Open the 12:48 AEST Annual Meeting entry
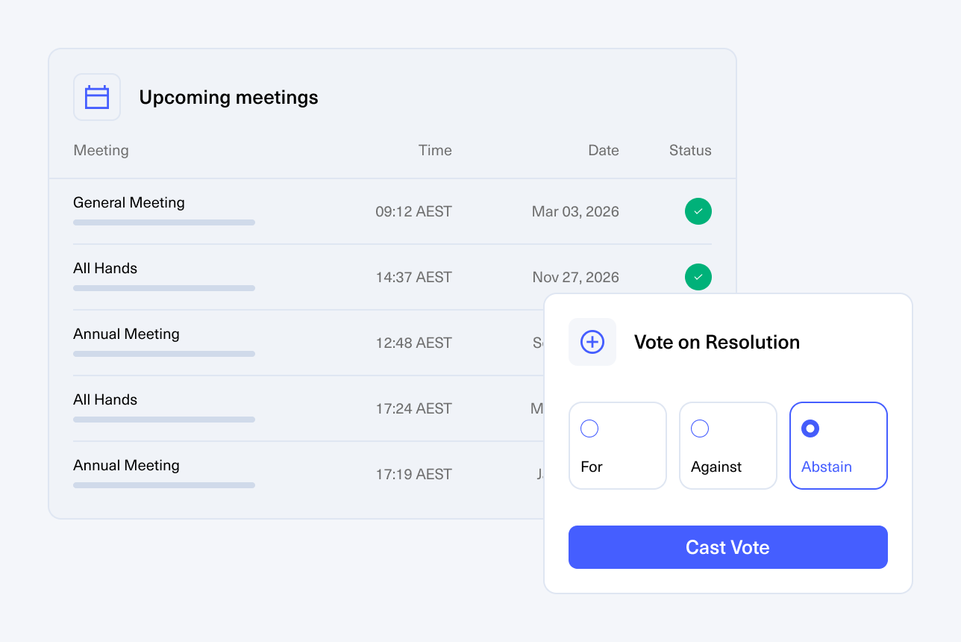The image size is (961, 642). pos(126,334)
